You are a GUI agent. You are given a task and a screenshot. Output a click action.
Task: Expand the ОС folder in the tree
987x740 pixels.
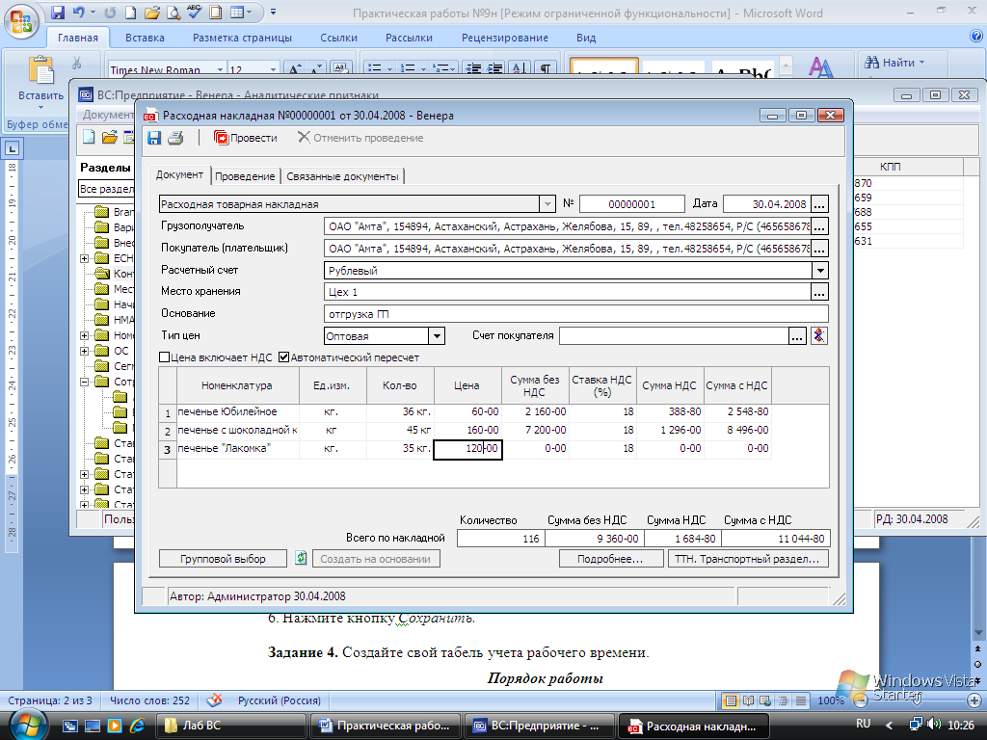pos(85,351)
